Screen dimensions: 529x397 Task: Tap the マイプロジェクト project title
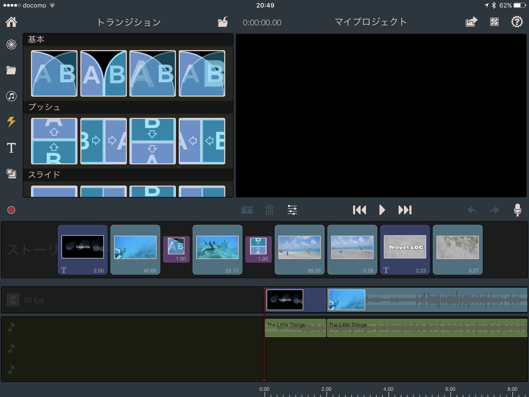tap(371, 22)
